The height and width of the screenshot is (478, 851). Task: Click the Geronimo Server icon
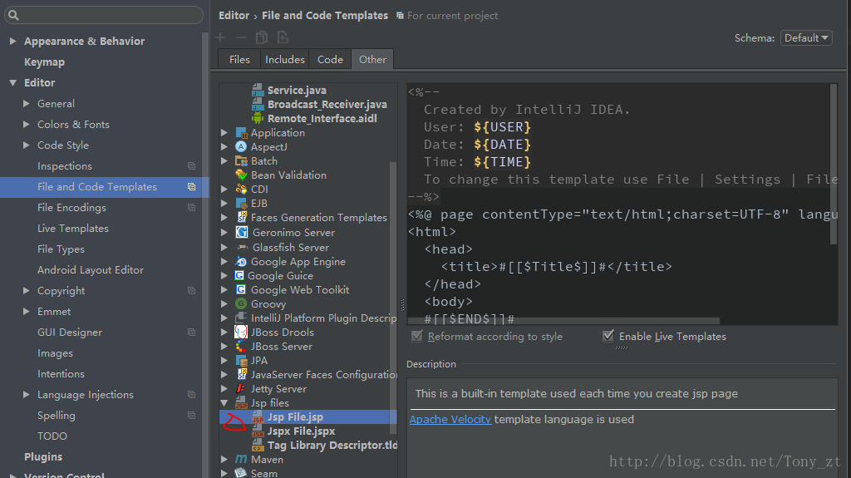242,232
